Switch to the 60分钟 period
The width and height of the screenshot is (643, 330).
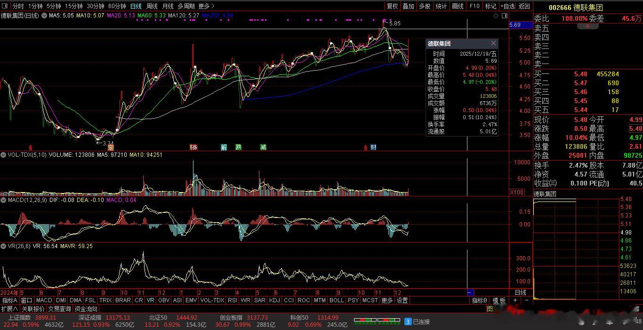click(x=117, y=6)
